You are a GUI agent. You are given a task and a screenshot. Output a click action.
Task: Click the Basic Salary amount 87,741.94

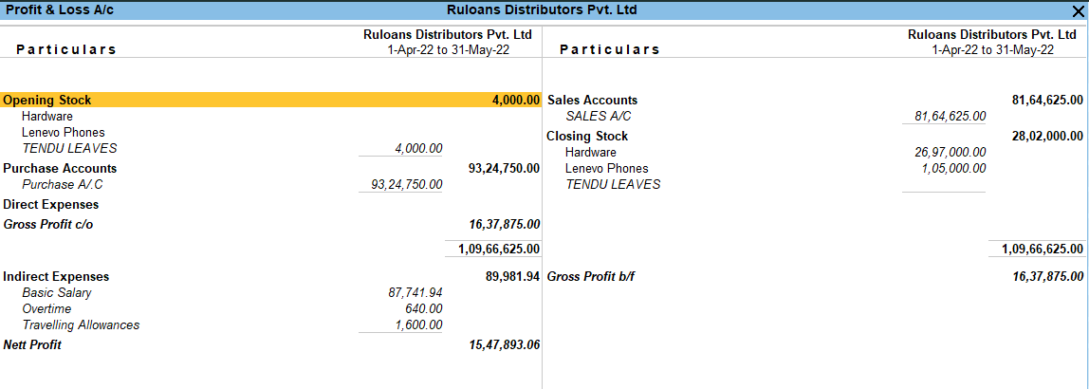415,293
